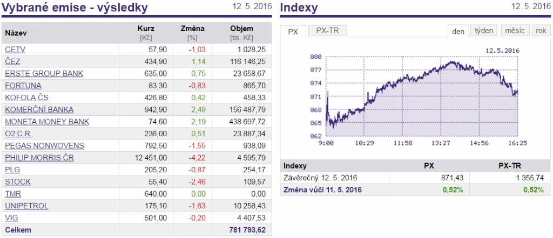The image size is (553, 238).
Task: Open ERSTE GROUP BANK details
Action: (44, 74)
